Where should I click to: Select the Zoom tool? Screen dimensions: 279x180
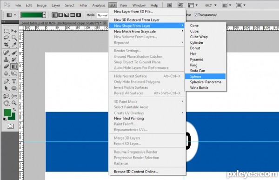pos(14,103)
